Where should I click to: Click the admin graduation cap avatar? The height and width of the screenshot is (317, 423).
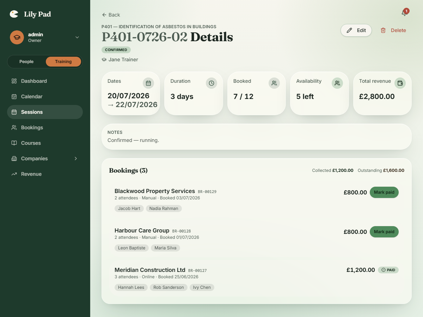(x=17, y=37)
